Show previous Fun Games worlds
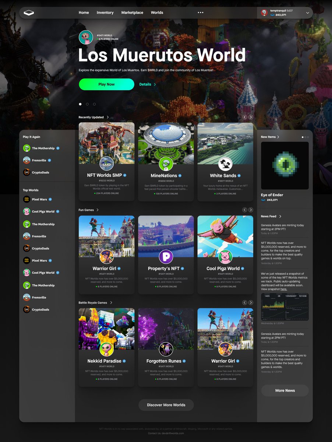This screenshot has height=442, width=332. [244, 210]
